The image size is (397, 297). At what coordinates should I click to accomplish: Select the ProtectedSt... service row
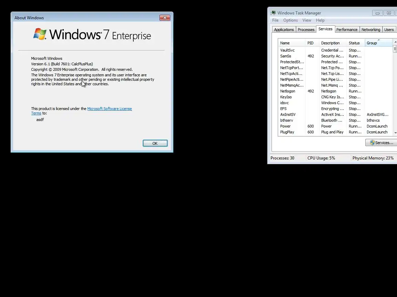[335, 62]
